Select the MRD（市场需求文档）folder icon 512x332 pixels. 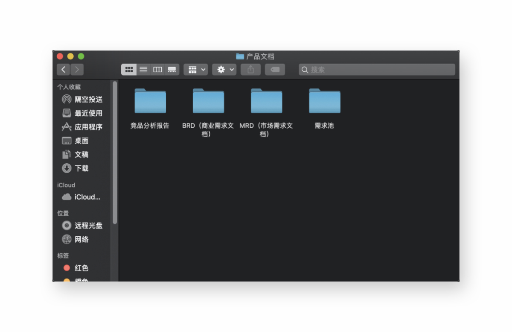coord(266,101)
